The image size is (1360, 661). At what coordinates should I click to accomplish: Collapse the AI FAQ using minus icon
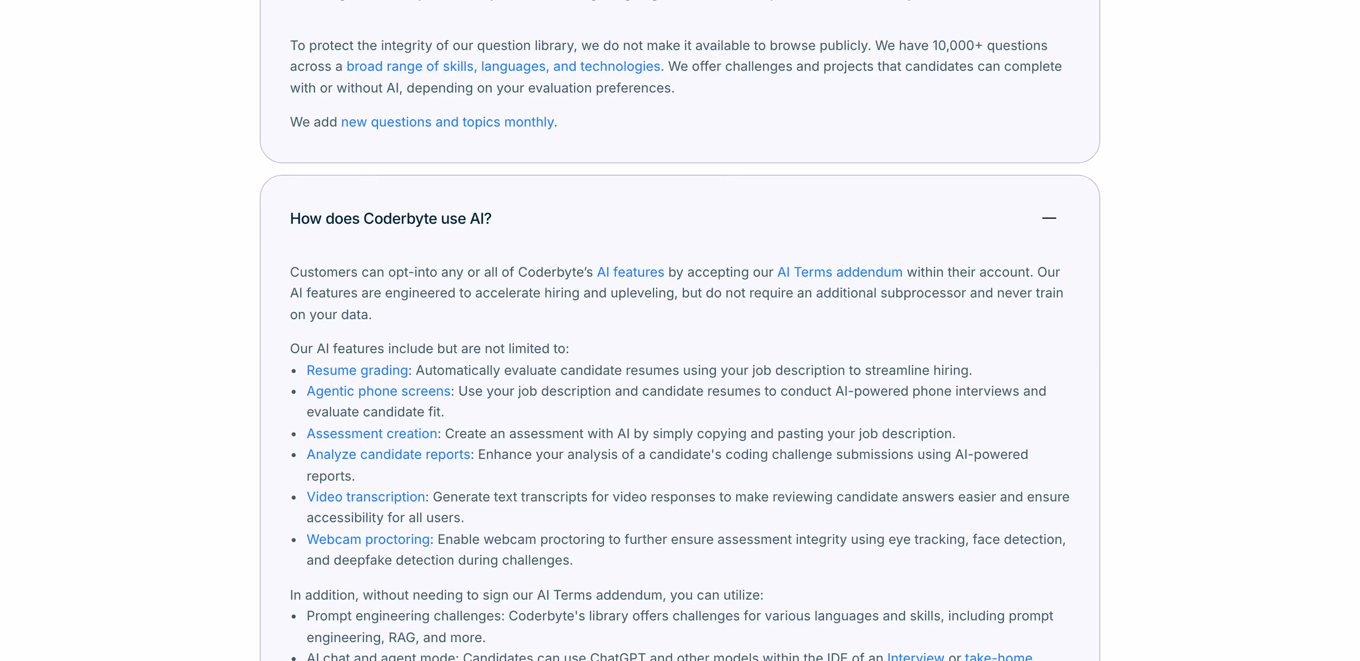coord(1048,218)
